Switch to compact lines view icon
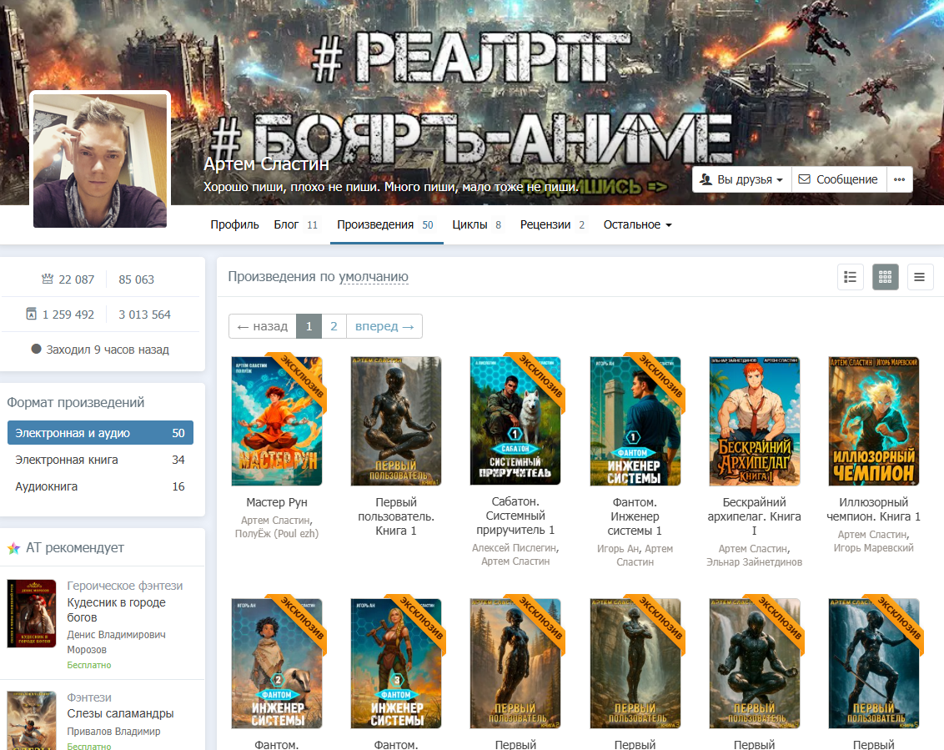This screenshot has height=750, width=944. (x=920, y=277)
